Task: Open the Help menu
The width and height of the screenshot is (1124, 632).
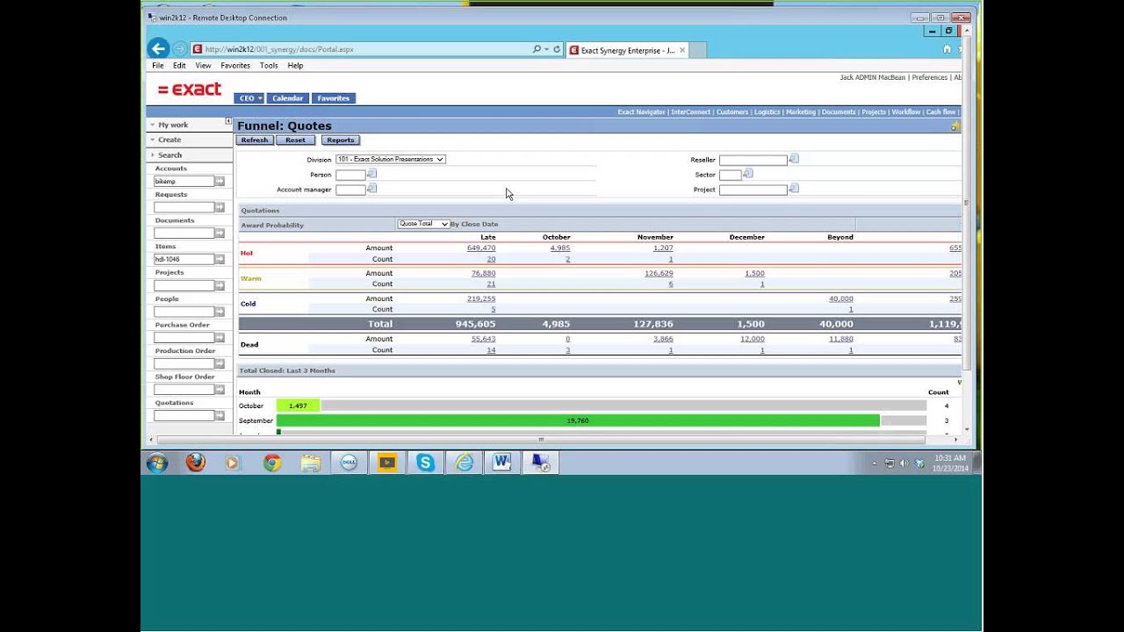Action: coord(295,66)
